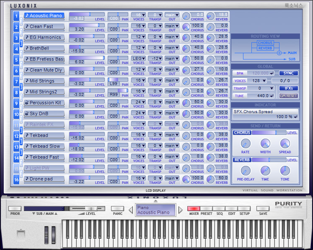Screen dimensions: 313x250
Task: Click the chorus knob on Clean Fast channel
Action: coord(186,27)
